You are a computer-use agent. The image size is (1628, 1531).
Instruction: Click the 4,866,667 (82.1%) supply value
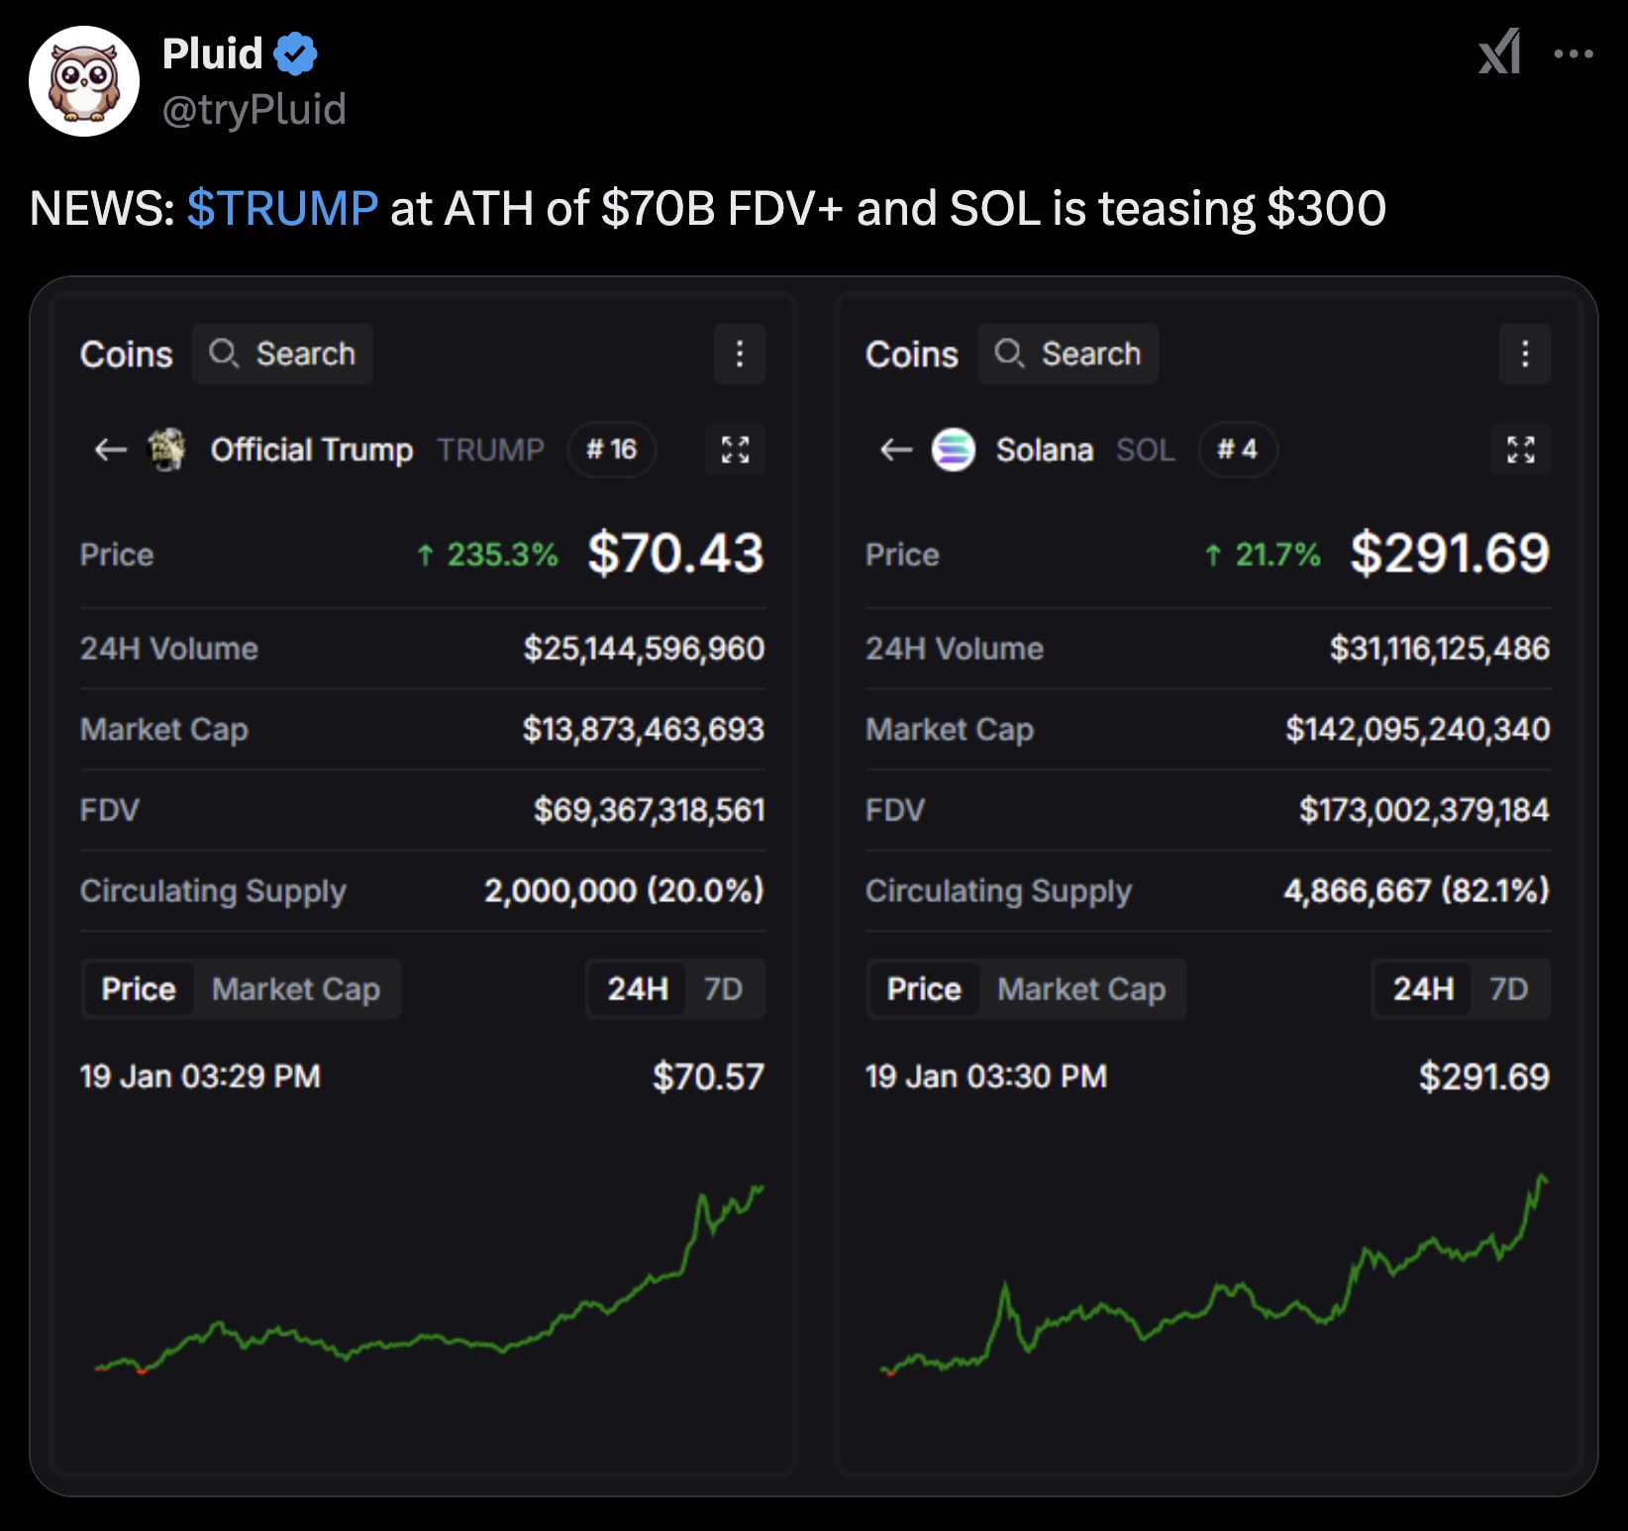[x=1416, y=890]
